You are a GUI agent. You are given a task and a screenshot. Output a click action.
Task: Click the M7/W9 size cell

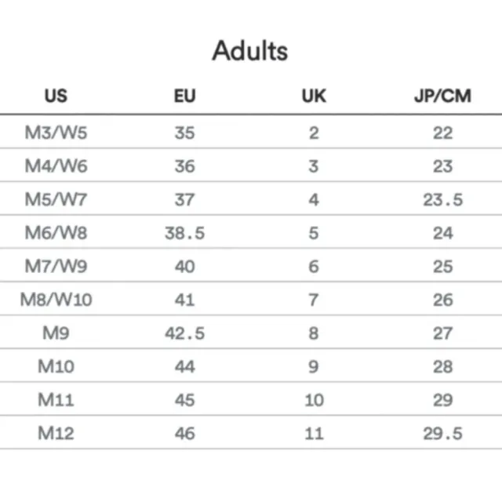click(56, 267)
